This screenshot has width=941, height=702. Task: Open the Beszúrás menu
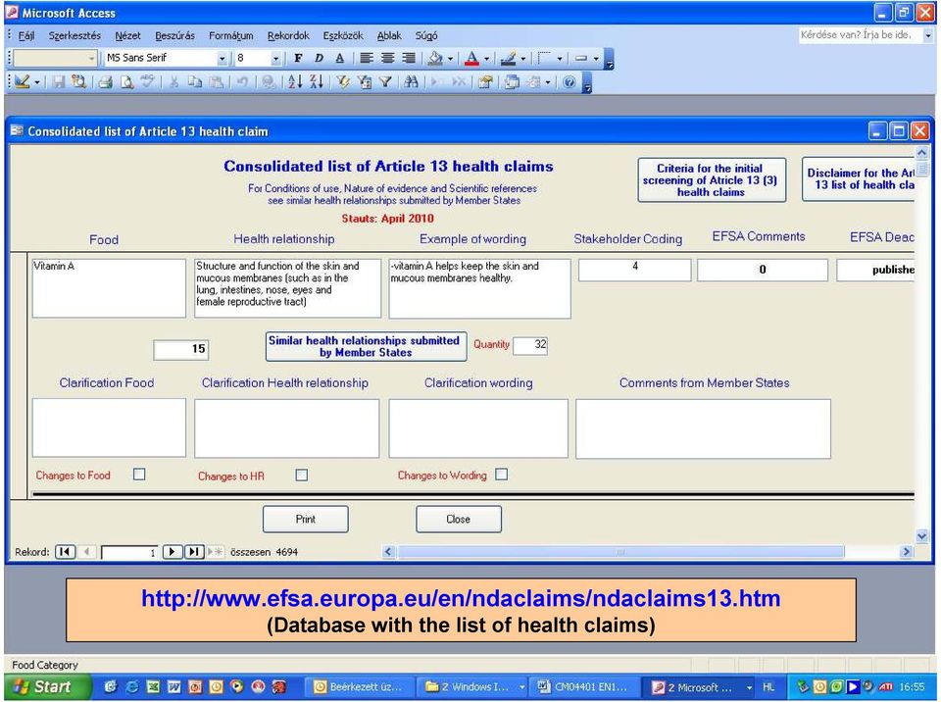pyautogui.click(x=174, y=35)
